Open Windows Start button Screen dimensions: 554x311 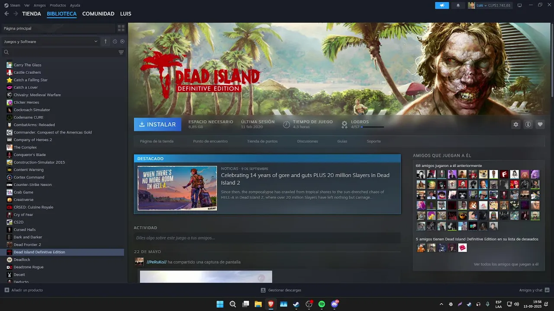point(220,304)
